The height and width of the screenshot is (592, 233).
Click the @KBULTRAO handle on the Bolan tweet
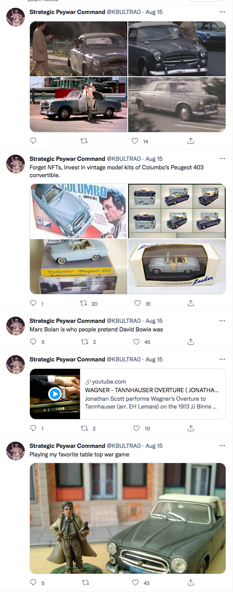tap(123, 321)
